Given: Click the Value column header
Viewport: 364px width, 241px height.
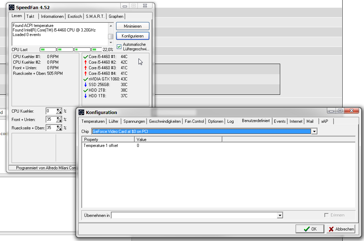Looking at the screenshot, I should coord(178,139).
